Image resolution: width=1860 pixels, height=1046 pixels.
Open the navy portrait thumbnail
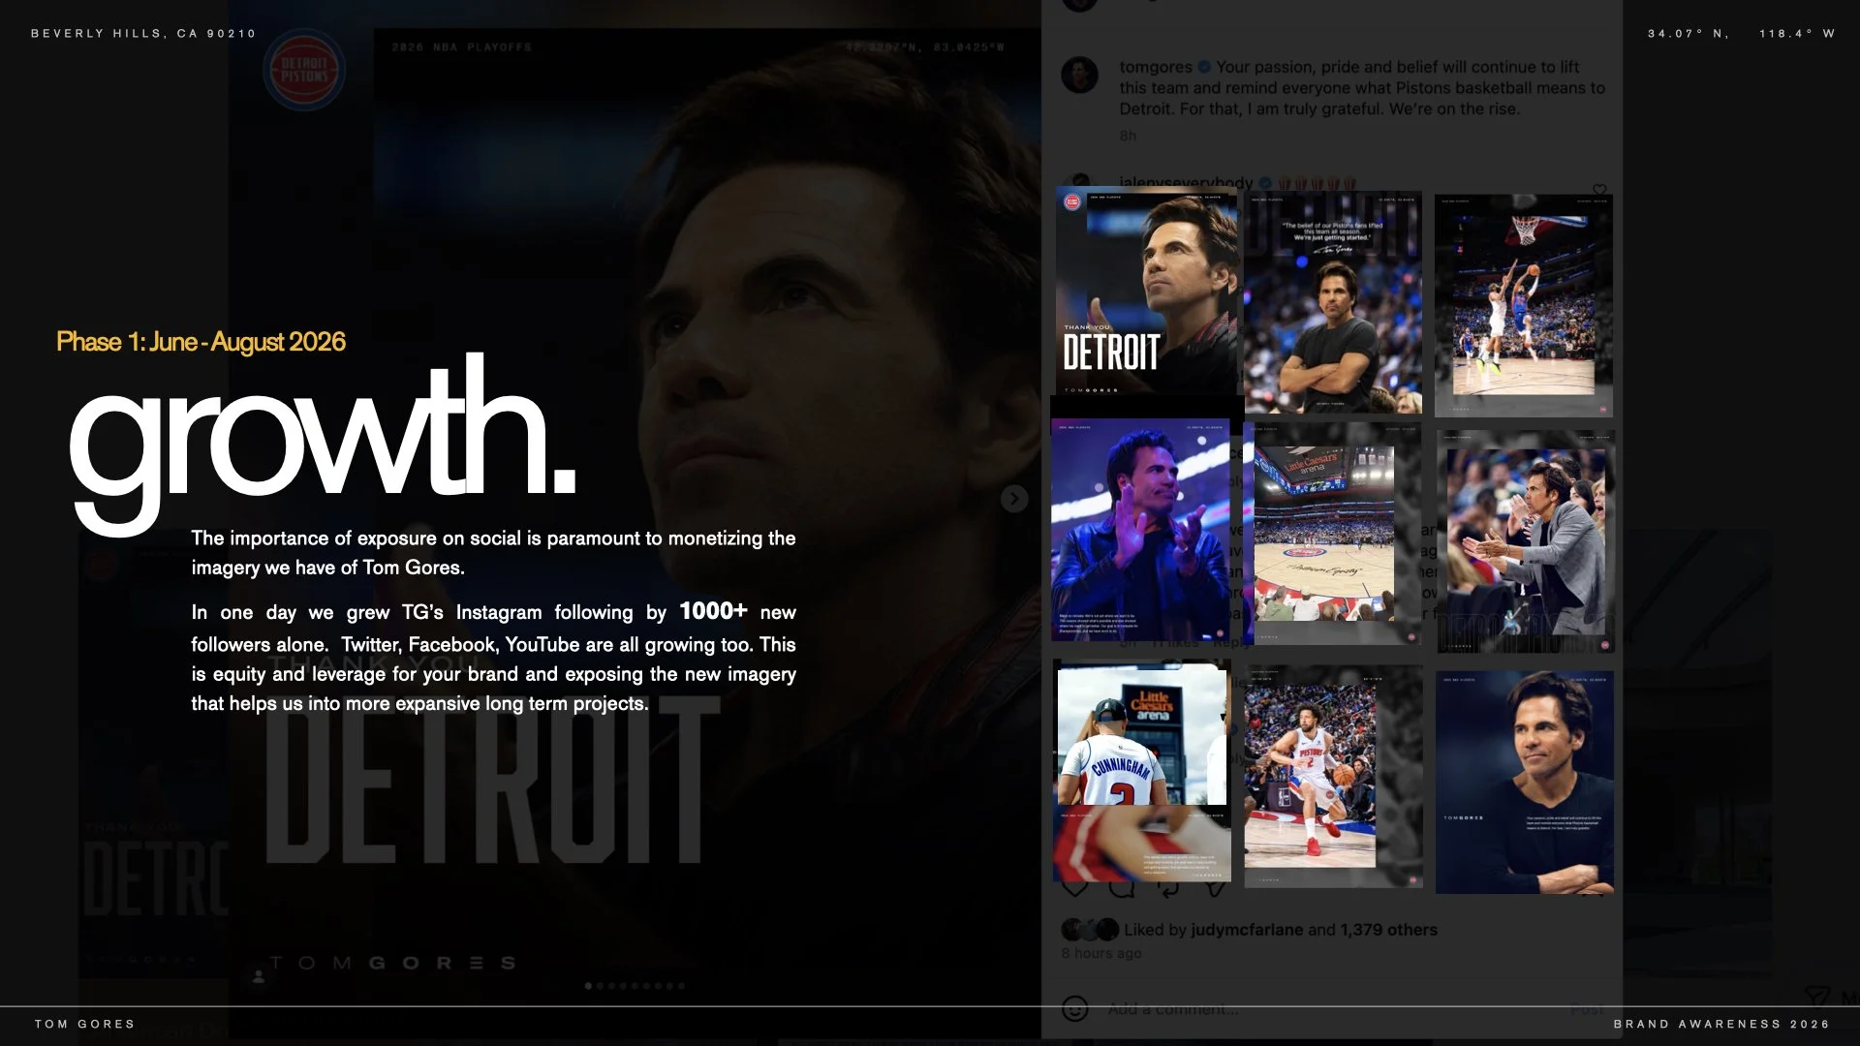[x=1525, y=782]
